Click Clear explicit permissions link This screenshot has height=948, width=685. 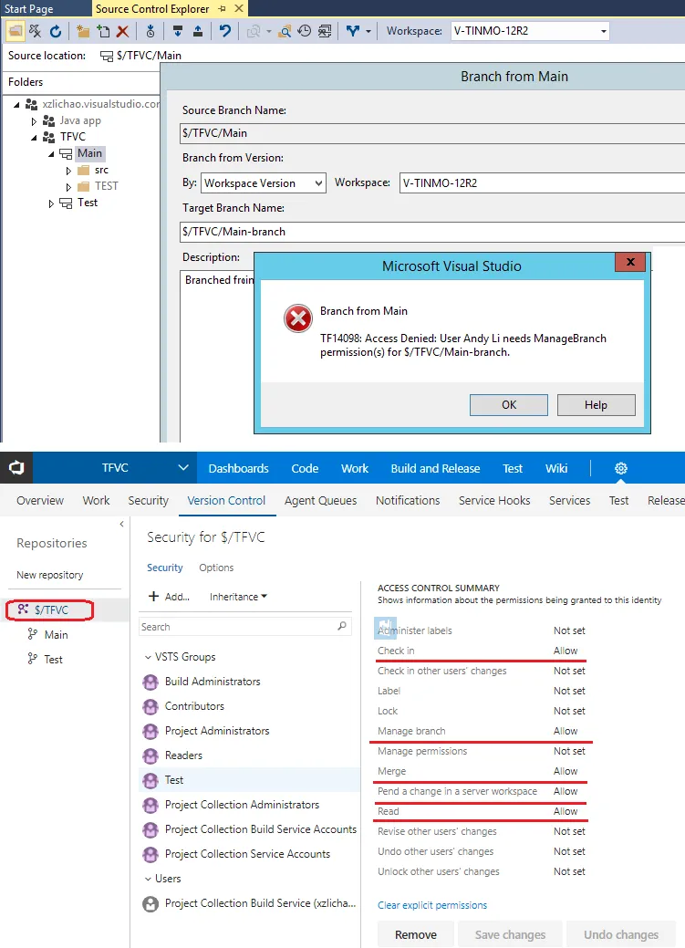[x=432, y=905]
